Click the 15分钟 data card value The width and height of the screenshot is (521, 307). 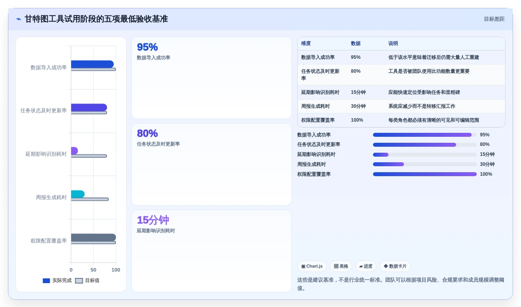(x=153, y=220)
